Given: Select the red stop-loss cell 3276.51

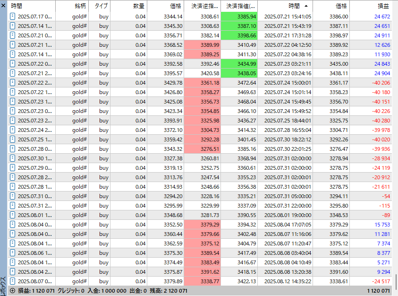Looking at the screenshot, I should [202, 149].
